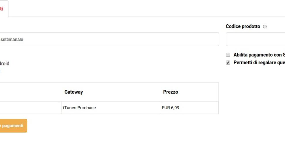Click the Codice prodotto label text
The height and width of the screenshot is (142, 285).
coord(243,27)
